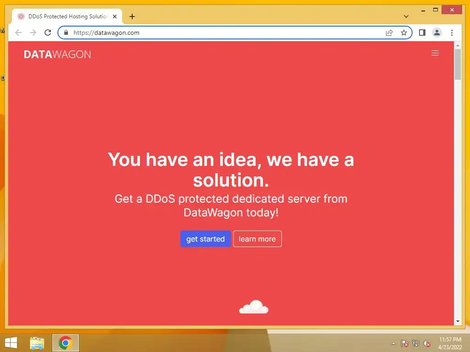Close the DDoS Protected Hosting tab

pyautogui.click(x=114, y=16)
